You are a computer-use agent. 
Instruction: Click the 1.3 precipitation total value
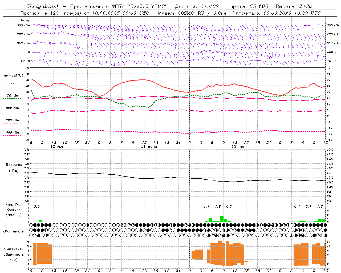[x=320, y=207]
